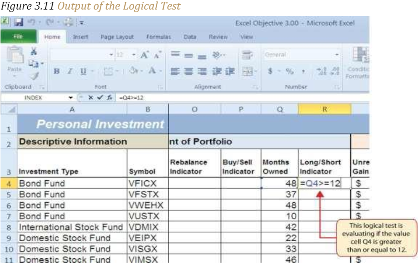419x265 pixels.
Task: Click the Undo icon
Action: click(x=32, y=22)
